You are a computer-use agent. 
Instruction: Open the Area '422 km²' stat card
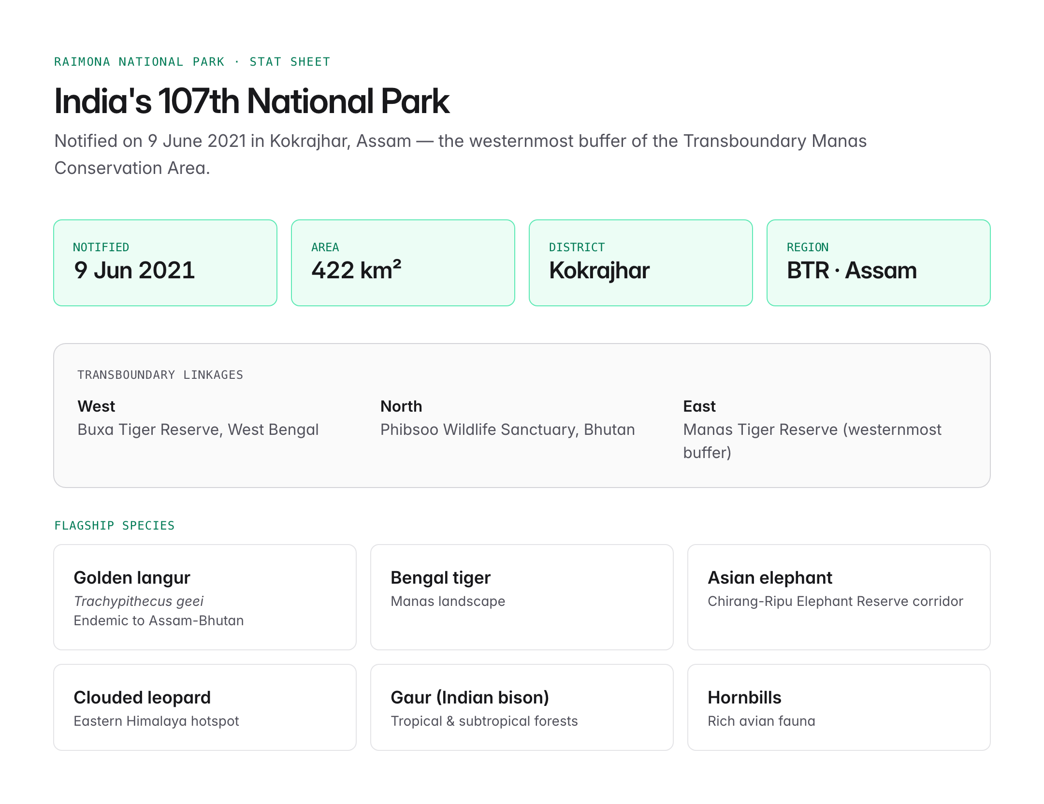(x=403, y=263)
